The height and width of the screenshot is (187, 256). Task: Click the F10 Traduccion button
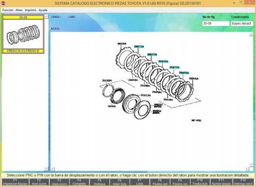(200, 182)
